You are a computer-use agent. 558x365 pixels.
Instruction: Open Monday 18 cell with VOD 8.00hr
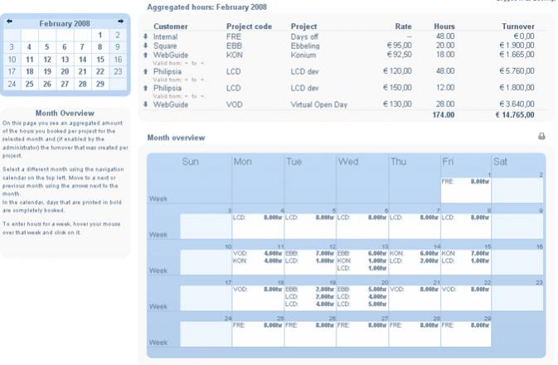point(258,298)
